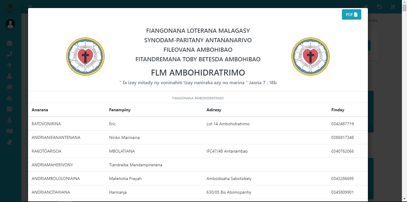Click phone number 0343286695
The image size is (407, 202).
pyautogui.click(x=342, y=178)
